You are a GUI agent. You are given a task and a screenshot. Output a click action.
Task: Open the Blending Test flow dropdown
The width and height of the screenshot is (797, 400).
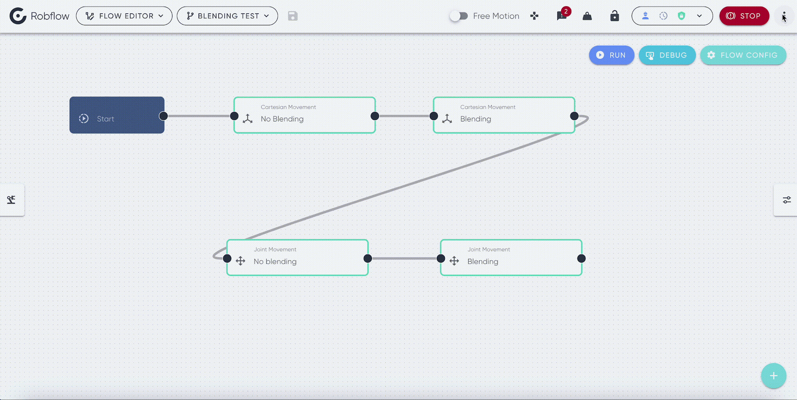tap(227, 16)
